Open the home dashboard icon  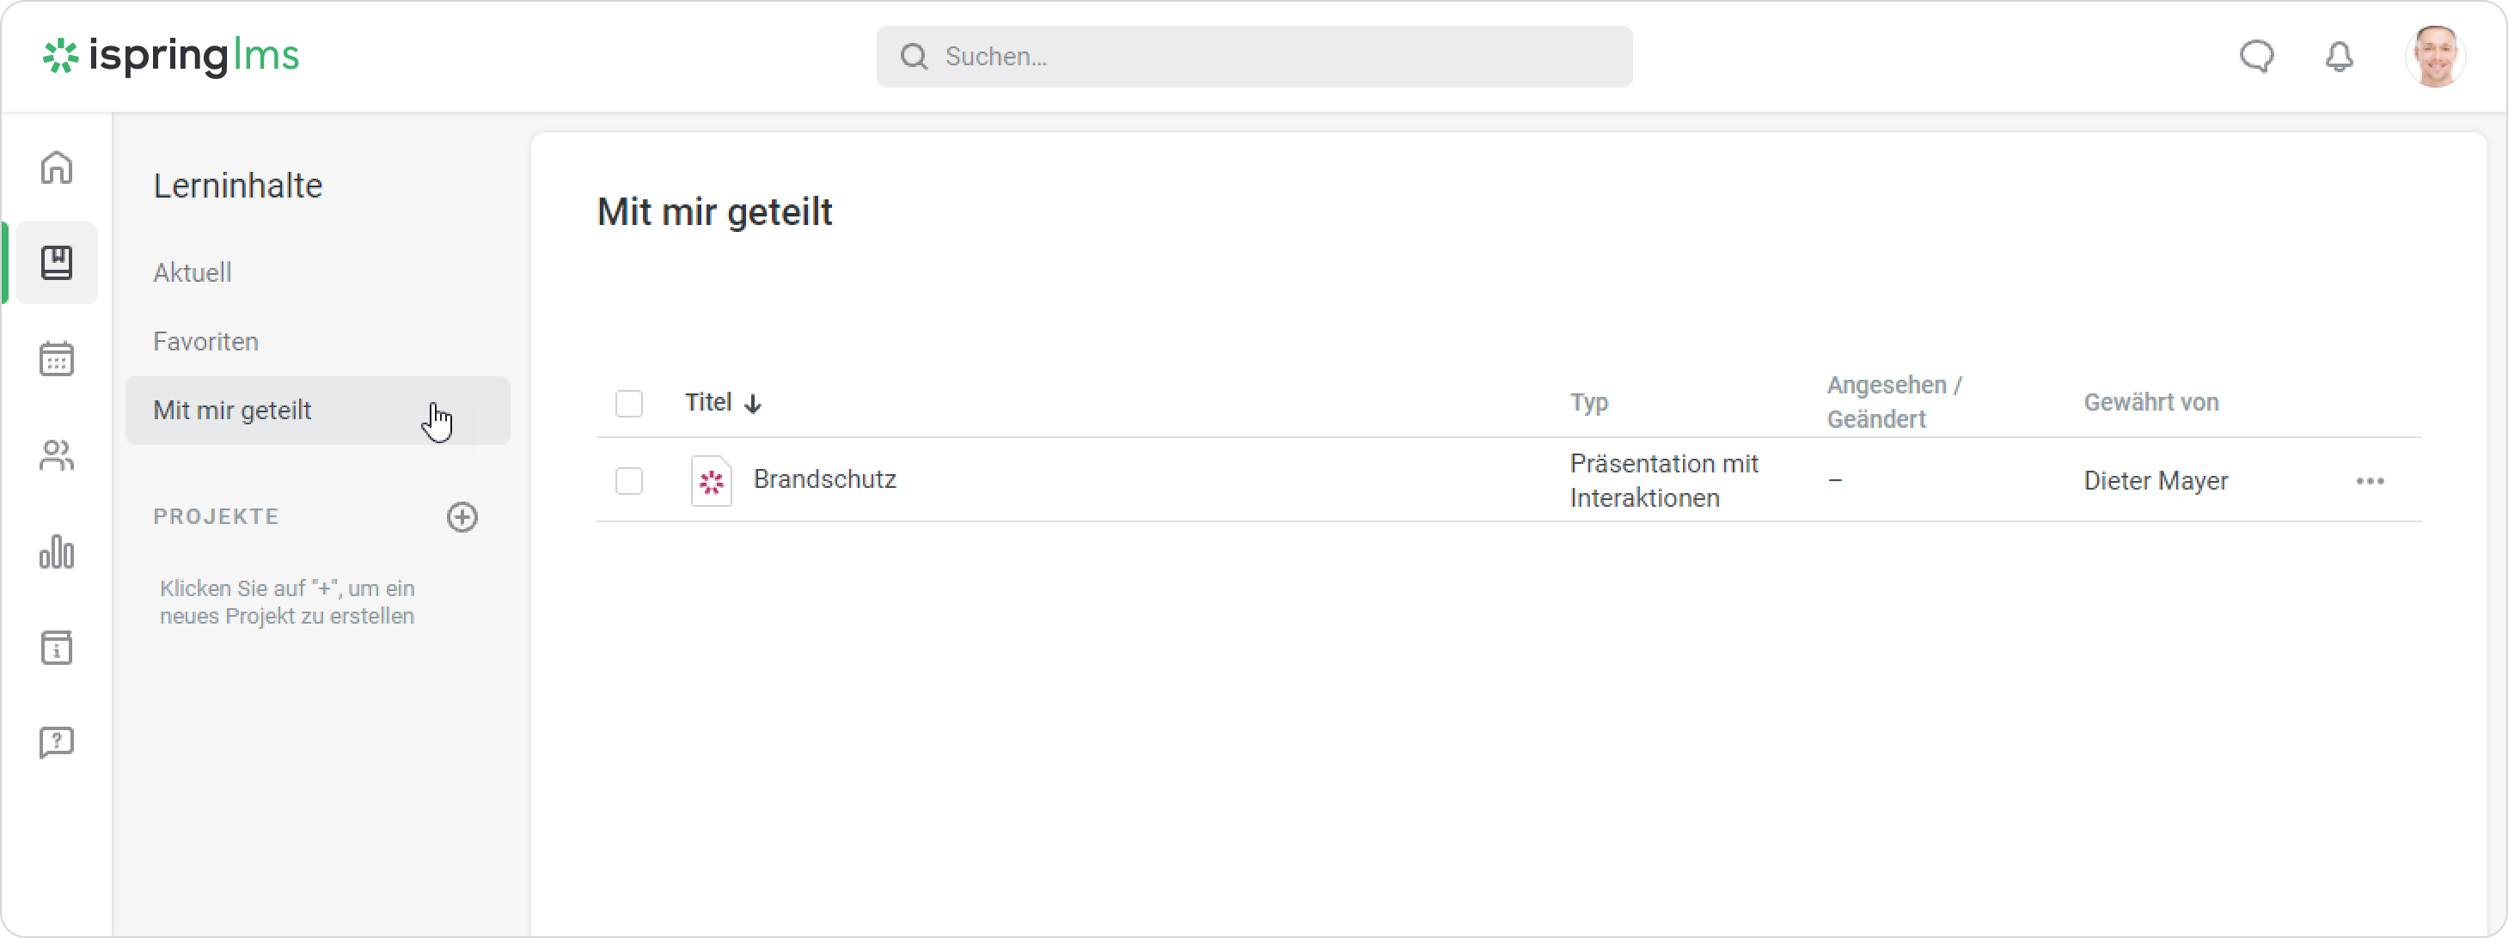pos(57,167)
